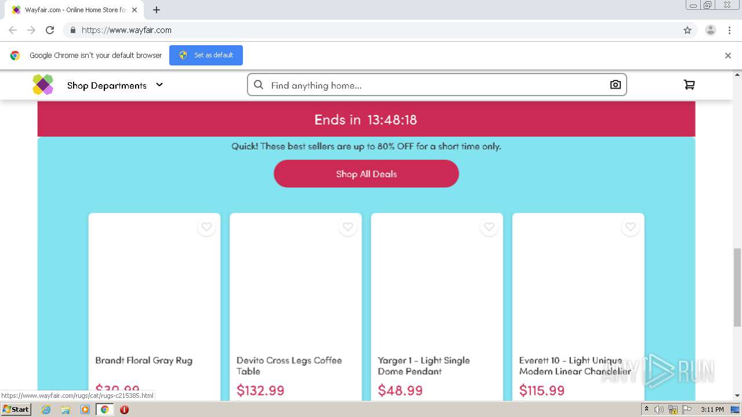Reload the page
The width and height of the screenshot is (742, 417).
click(x=50, y=30)
